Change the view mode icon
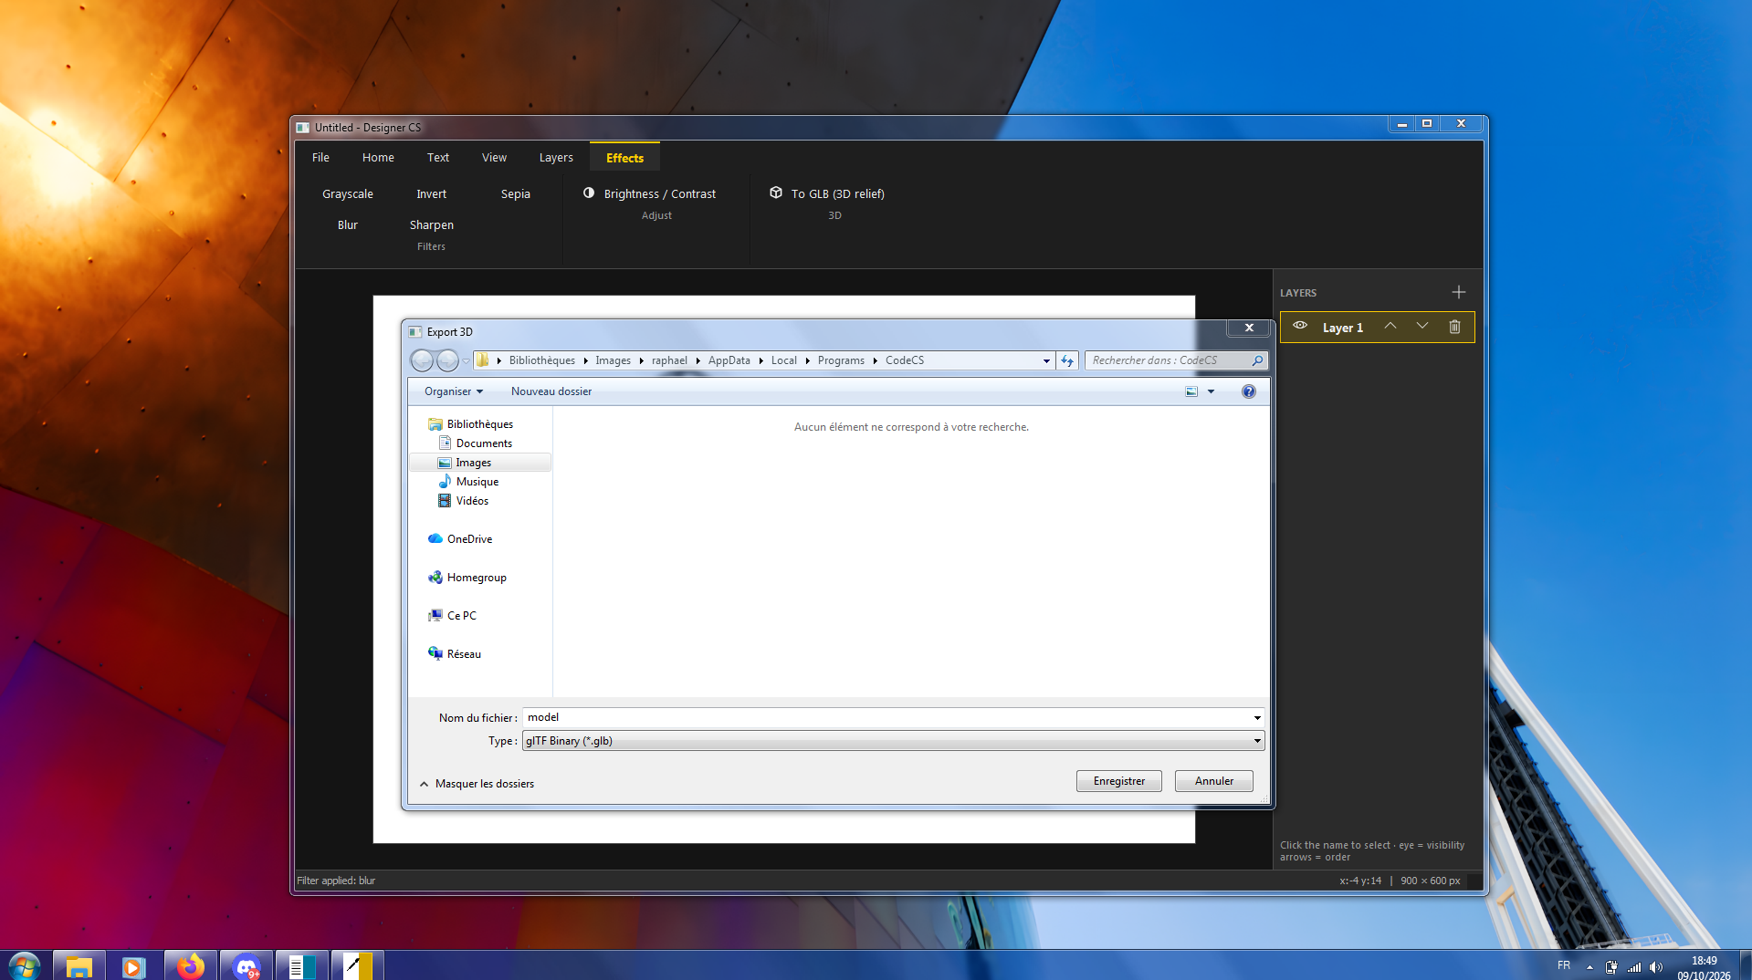Screen dimensions: 1752x980 tap(1191, 391)
